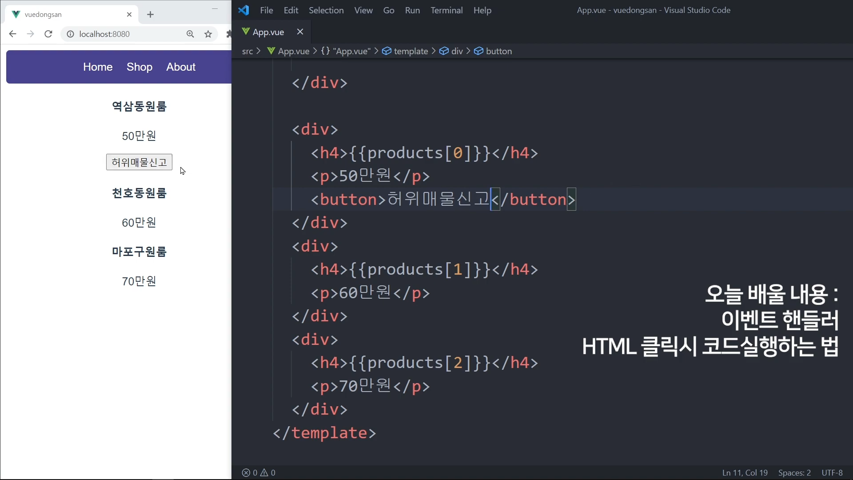
Task: Click the site info icon beside localhost
Action: coord(70,34)
